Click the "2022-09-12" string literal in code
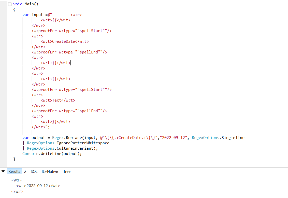 coord(174,138)
